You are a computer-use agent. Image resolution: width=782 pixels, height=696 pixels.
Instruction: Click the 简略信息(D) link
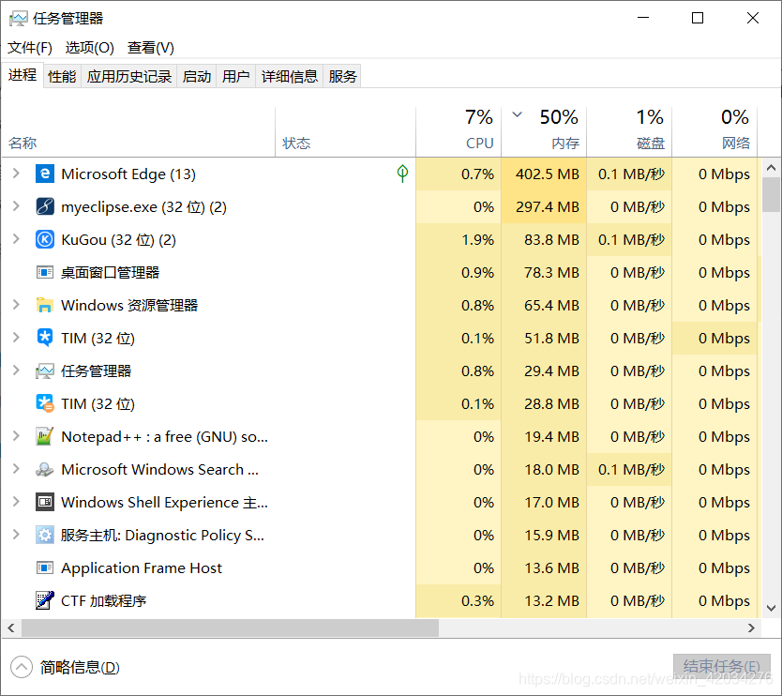(80, 668)
